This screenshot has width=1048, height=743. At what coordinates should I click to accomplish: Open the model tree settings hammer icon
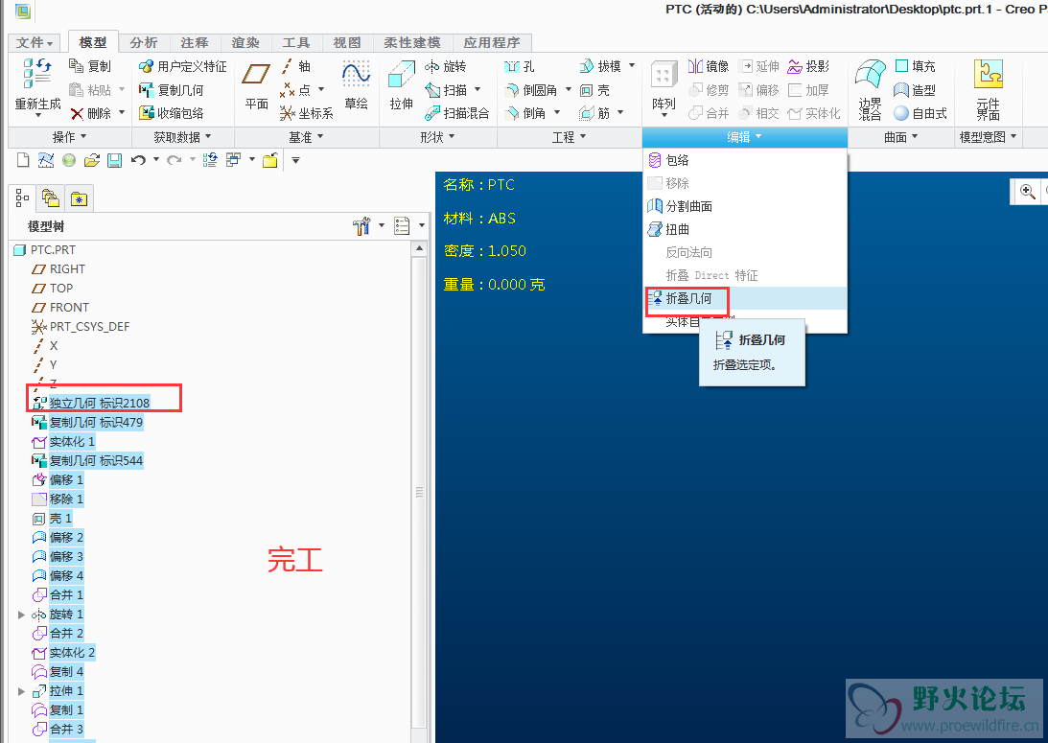coord(361,226)
